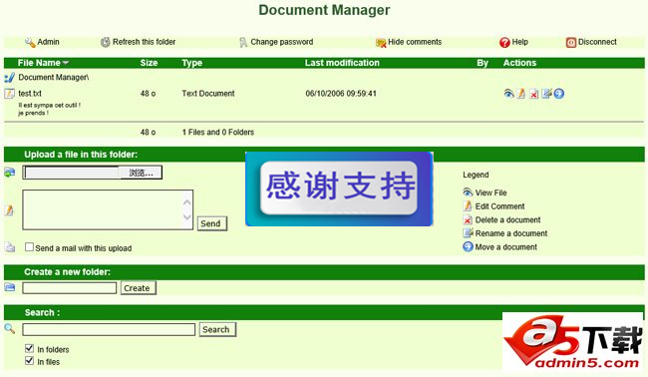Click the test.txt file icon
This screenshot has width=648, height=377.
point(9,94)
